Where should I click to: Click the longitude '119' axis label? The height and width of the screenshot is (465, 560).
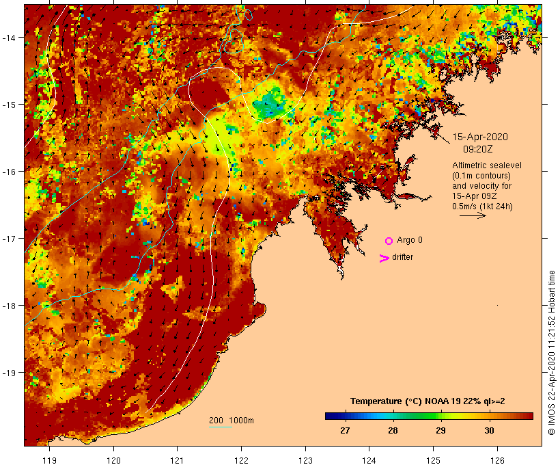(x=49, y=460)
